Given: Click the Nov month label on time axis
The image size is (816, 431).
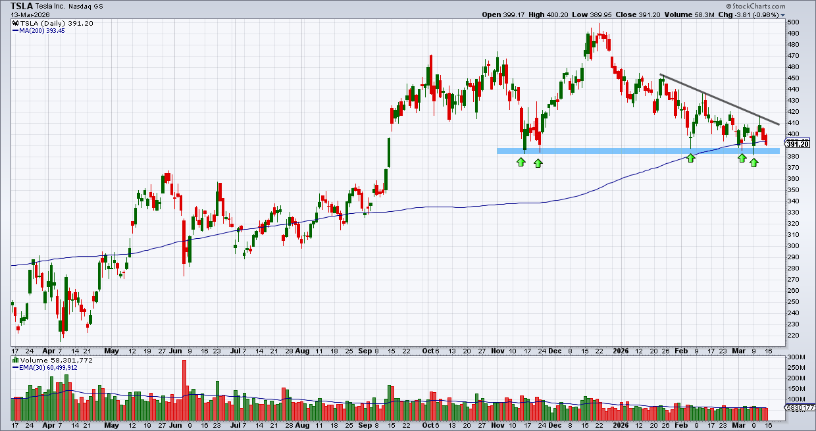Looking at the screenshot, I should tap(498, 351).
